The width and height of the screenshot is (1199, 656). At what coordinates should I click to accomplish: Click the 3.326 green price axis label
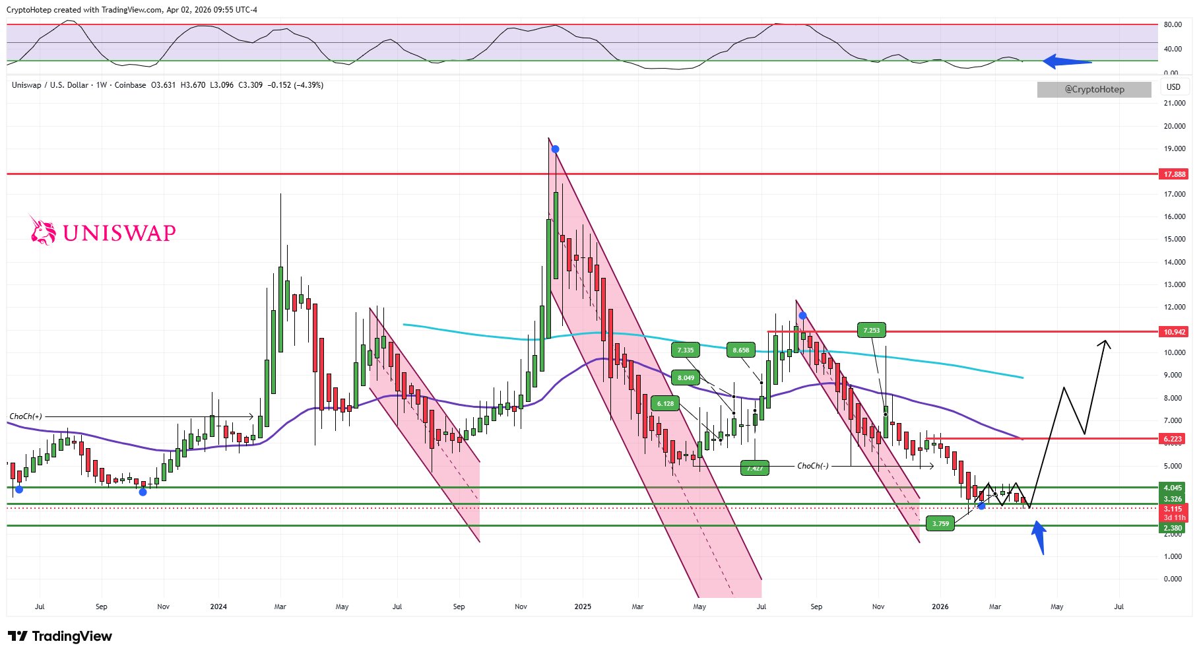pyautogui.click(x=1173, y=499)
